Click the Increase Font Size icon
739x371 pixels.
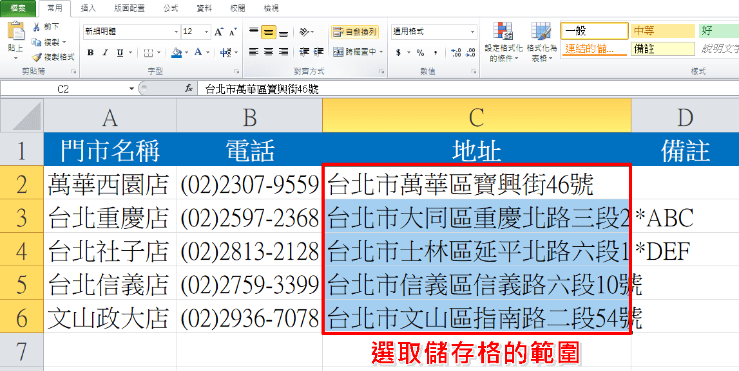coord(218,32)
